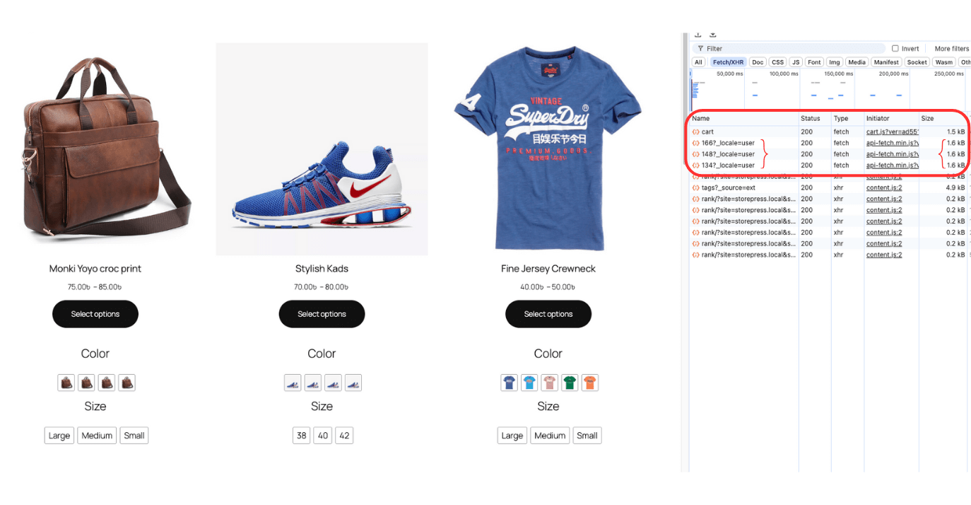The height and width of the screenshot is (505, 971).
Task: Select the green t-shirt color swatch
Action: coord(570,383)
